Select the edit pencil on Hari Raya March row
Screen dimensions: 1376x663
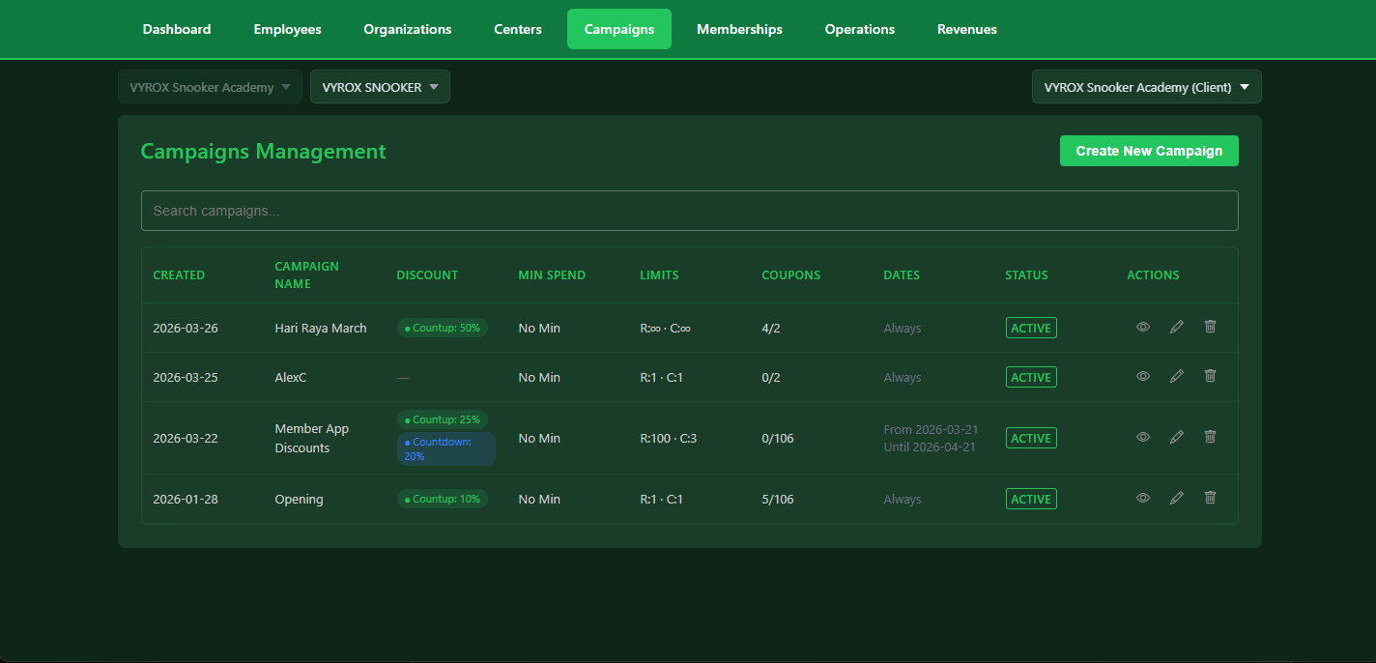coord(1176,328)
